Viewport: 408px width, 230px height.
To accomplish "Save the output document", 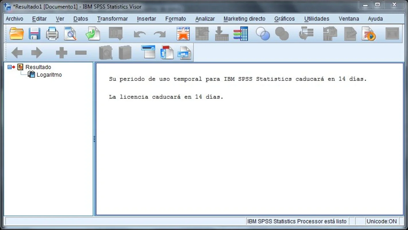I will (x=35, y=34).
